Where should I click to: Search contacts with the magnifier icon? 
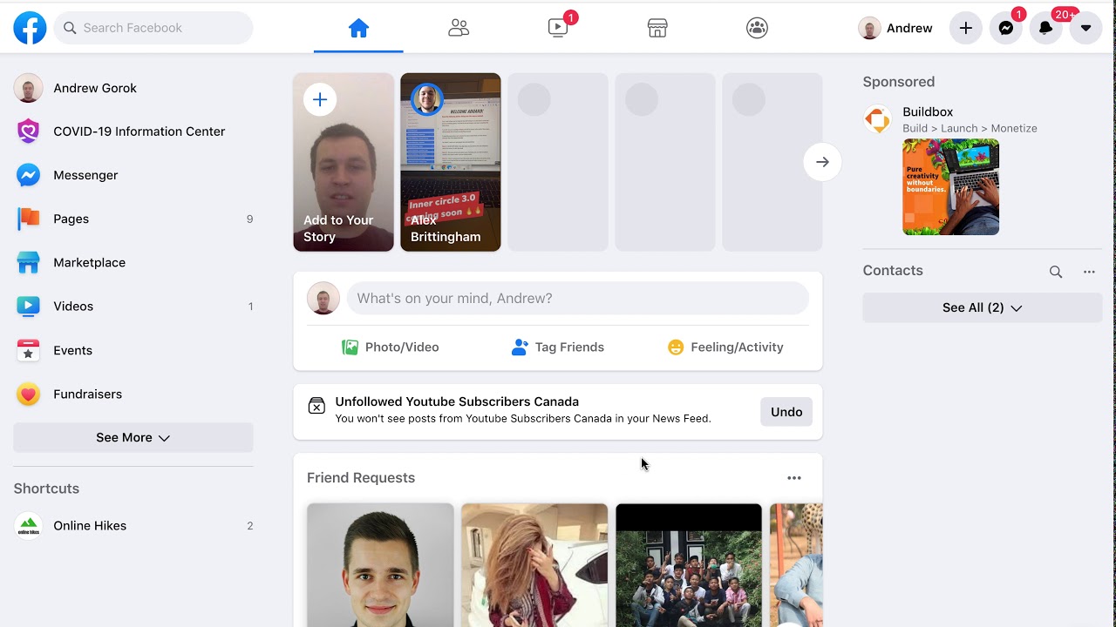pyautogui.click(x=1056, y=272)
